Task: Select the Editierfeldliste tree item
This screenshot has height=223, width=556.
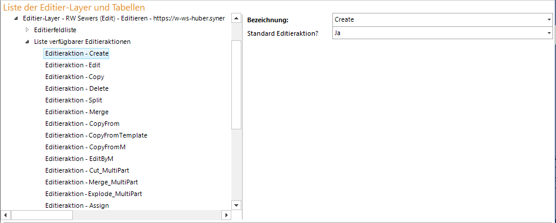Action: (55, 30)
